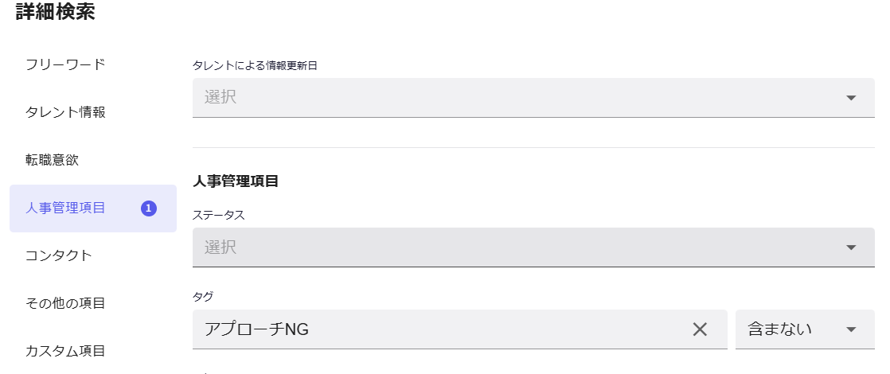The height and width of the screenshot is (374, 890).
Task: Select タレント情報 in the sidebar
Action: [x=65, y=112]
